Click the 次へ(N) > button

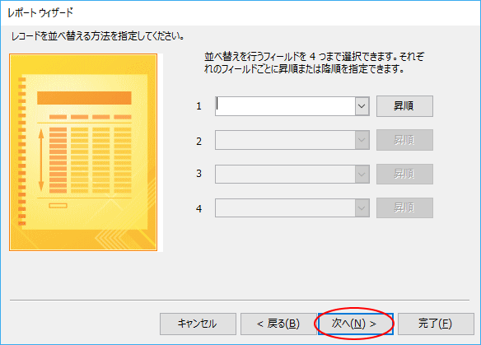coord(356,324)
